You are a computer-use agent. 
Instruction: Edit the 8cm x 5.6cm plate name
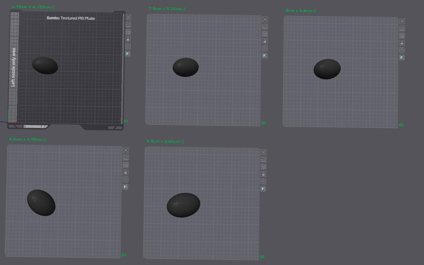pyautogui.click(x=315, y=11)
